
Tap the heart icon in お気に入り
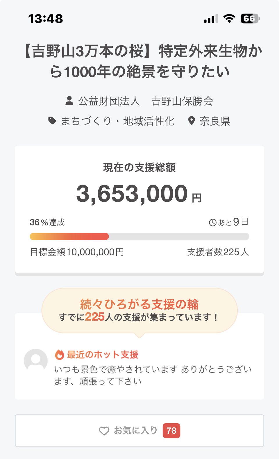(104, 431)
